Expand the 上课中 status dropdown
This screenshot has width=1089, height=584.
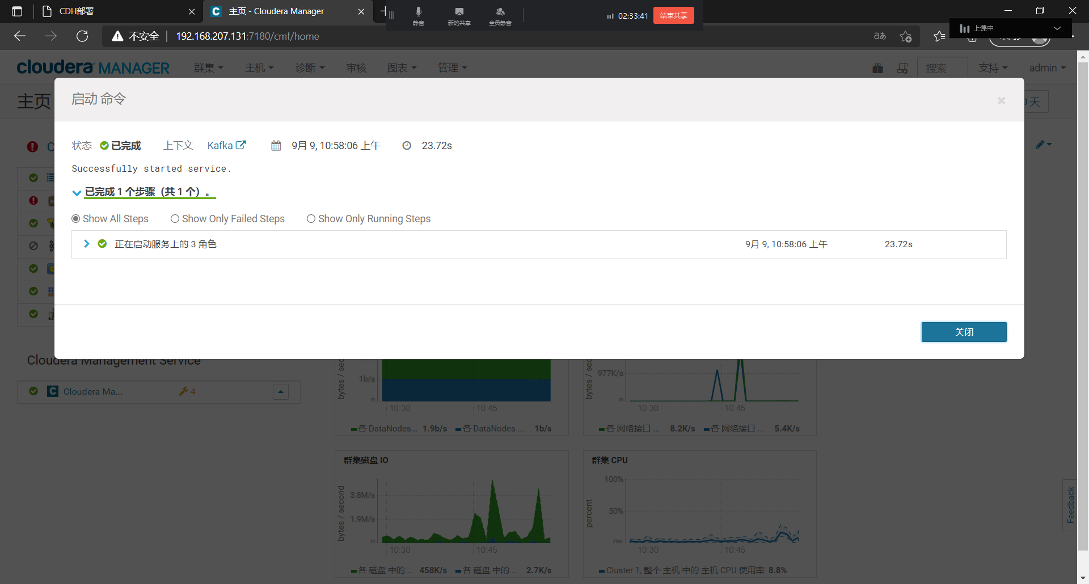(1057, 28)
